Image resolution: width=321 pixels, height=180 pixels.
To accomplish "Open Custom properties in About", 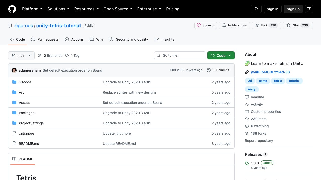I will tap(263, 112).
